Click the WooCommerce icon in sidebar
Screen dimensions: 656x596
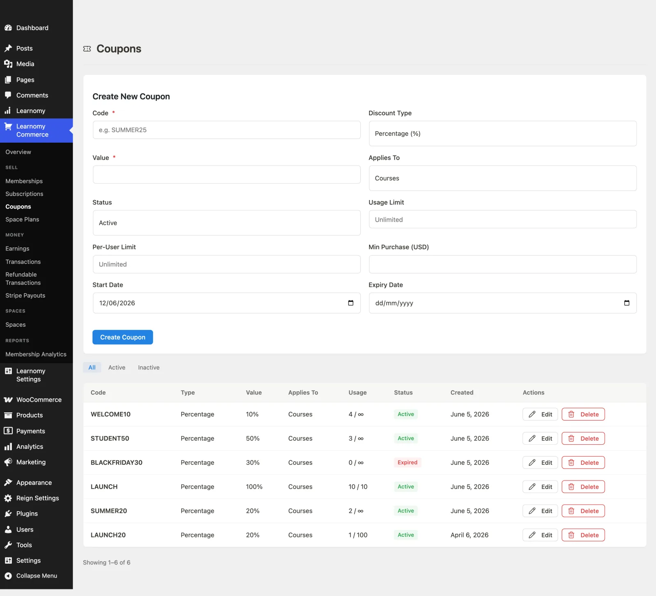(x=8, y=400)
